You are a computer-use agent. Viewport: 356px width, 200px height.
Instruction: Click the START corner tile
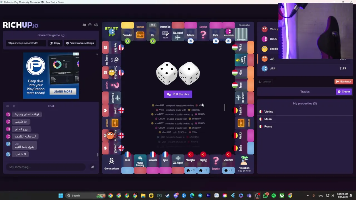(x=112, y=31)
